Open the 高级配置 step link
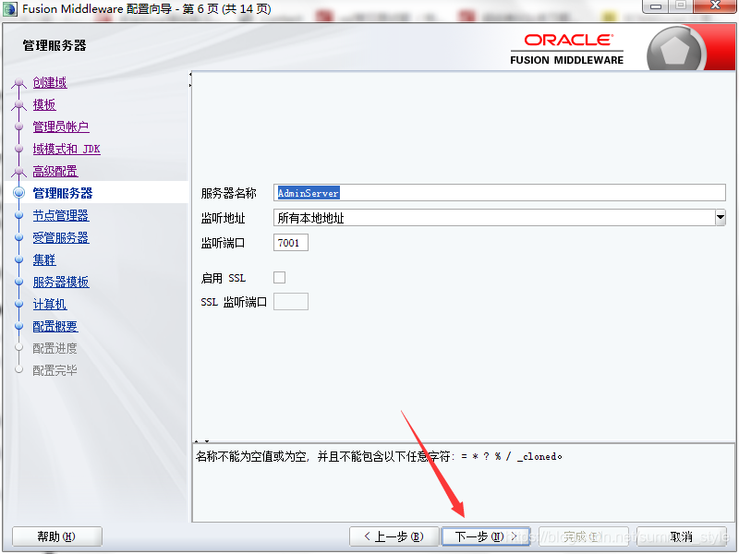 click(55, 171)
